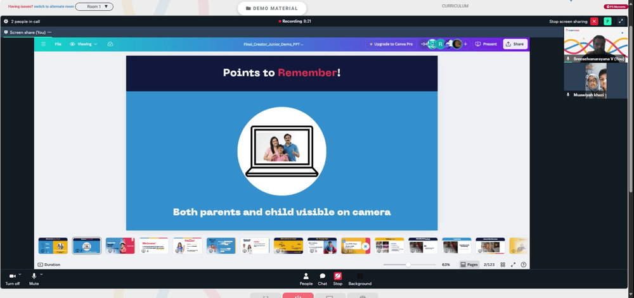Click Sreeselvanarayana V (You) video tile
The height and width of the screenshot is (298, 634).
595,45
